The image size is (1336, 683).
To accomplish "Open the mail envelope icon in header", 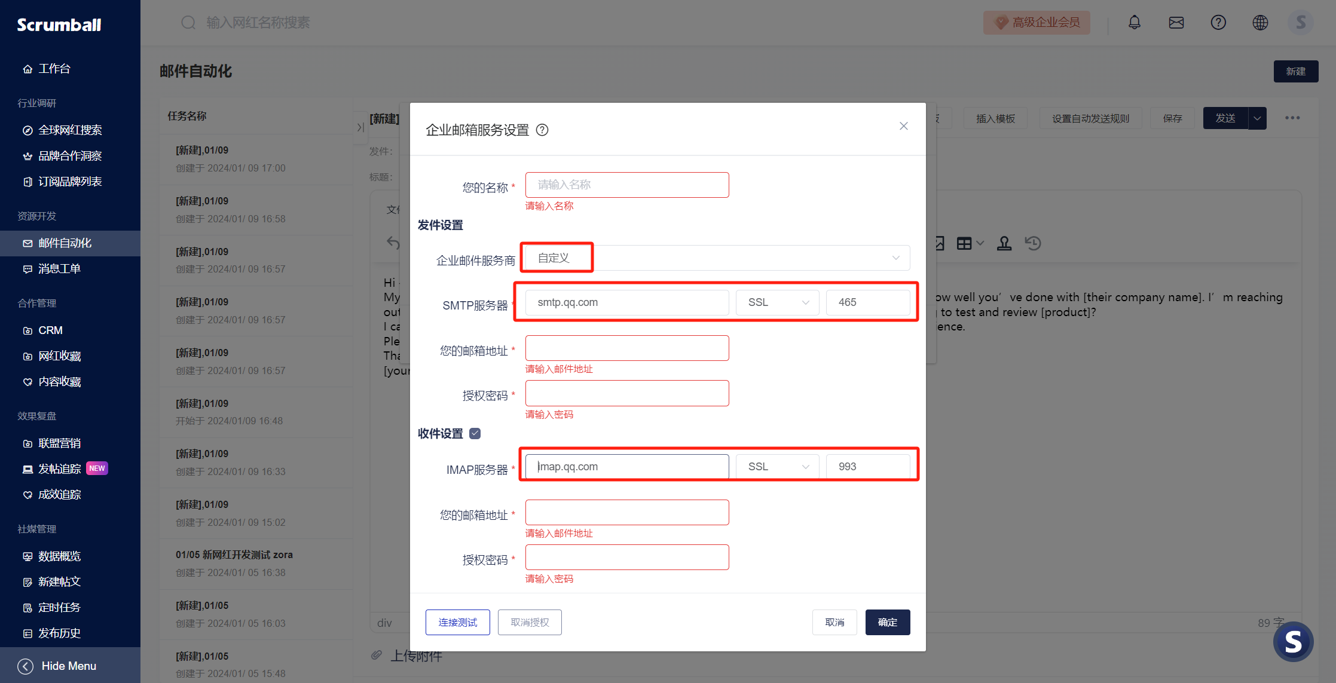I will tap(1176, 23).
